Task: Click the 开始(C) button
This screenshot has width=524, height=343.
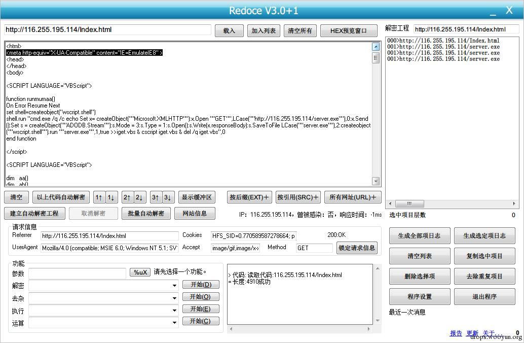Action: point(201,321)
